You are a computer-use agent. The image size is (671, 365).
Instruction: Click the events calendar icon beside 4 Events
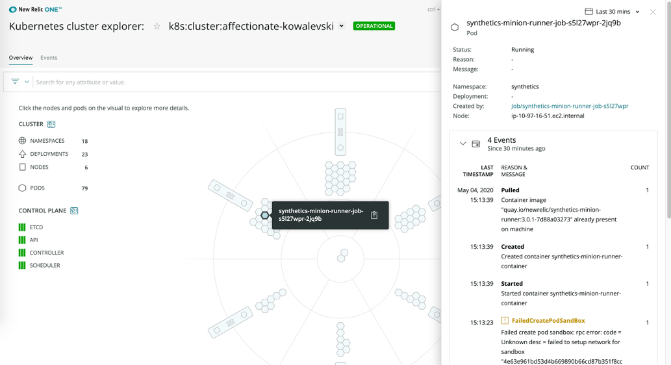click(x=476, y=144)
